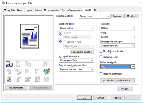
Task: Switch to the Layout tab
Action: coord(29,10)
